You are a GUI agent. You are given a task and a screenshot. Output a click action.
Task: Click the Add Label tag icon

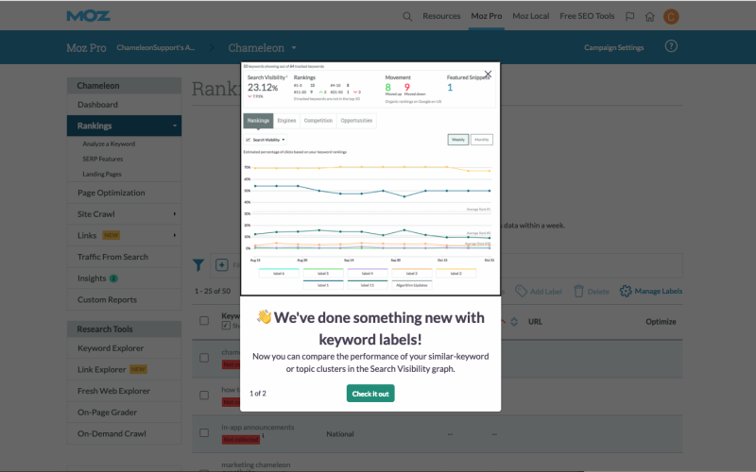[x=521, y=291]
